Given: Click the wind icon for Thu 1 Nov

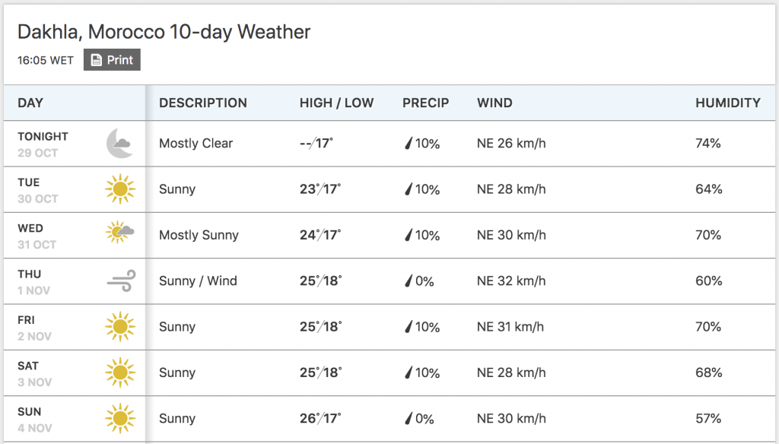Looking at the screenshot, I should [x=121, y=281].
